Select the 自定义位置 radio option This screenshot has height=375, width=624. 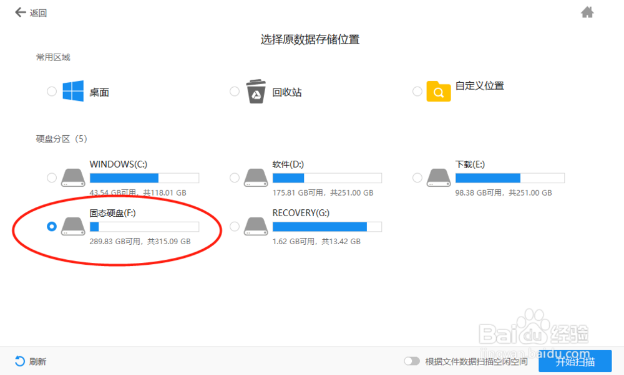click(x=417, y=91)
